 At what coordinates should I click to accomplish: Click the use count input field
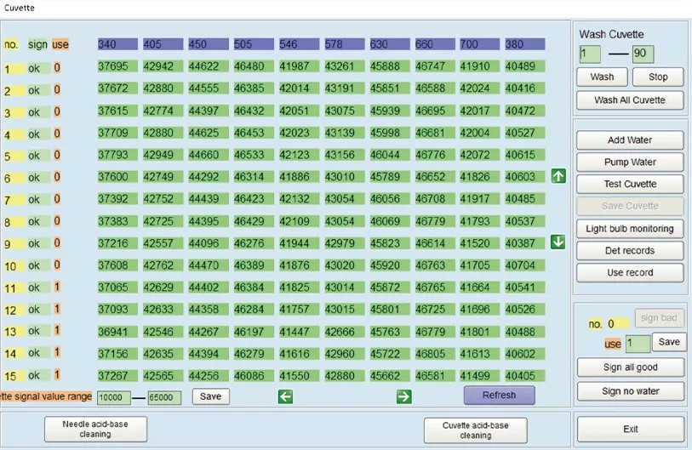click(638, 343)
